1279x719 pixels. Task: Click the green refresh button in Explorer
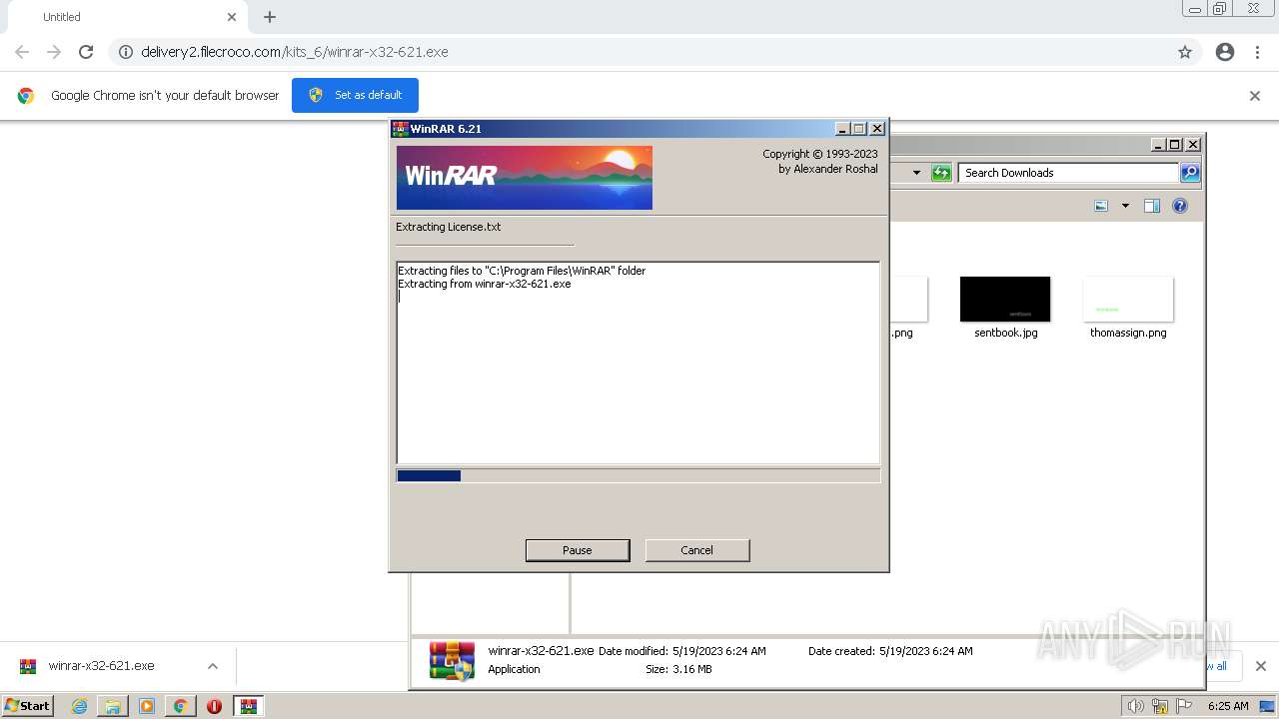(941, 173)
